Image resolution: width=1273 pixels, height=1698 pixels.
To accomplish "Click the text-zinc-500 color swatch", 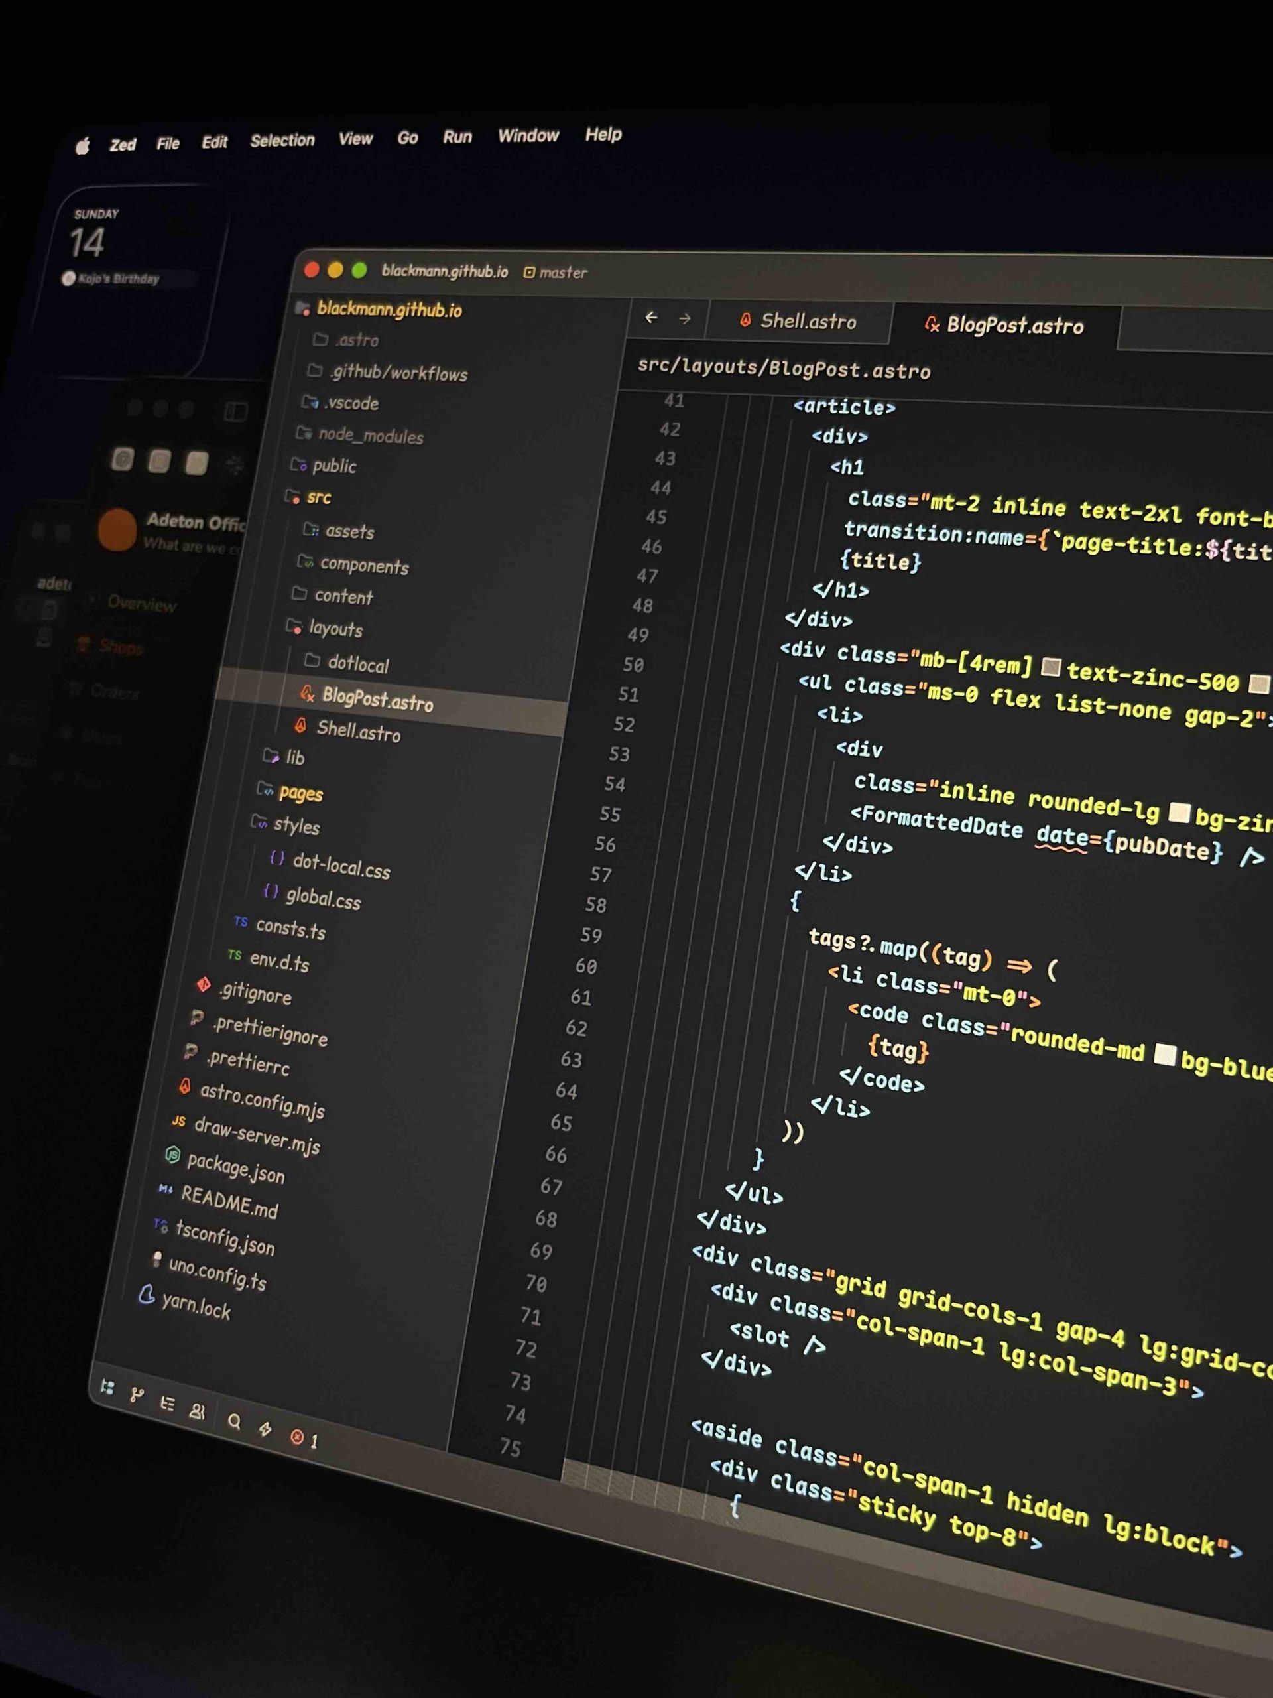I will (1050, 667).
